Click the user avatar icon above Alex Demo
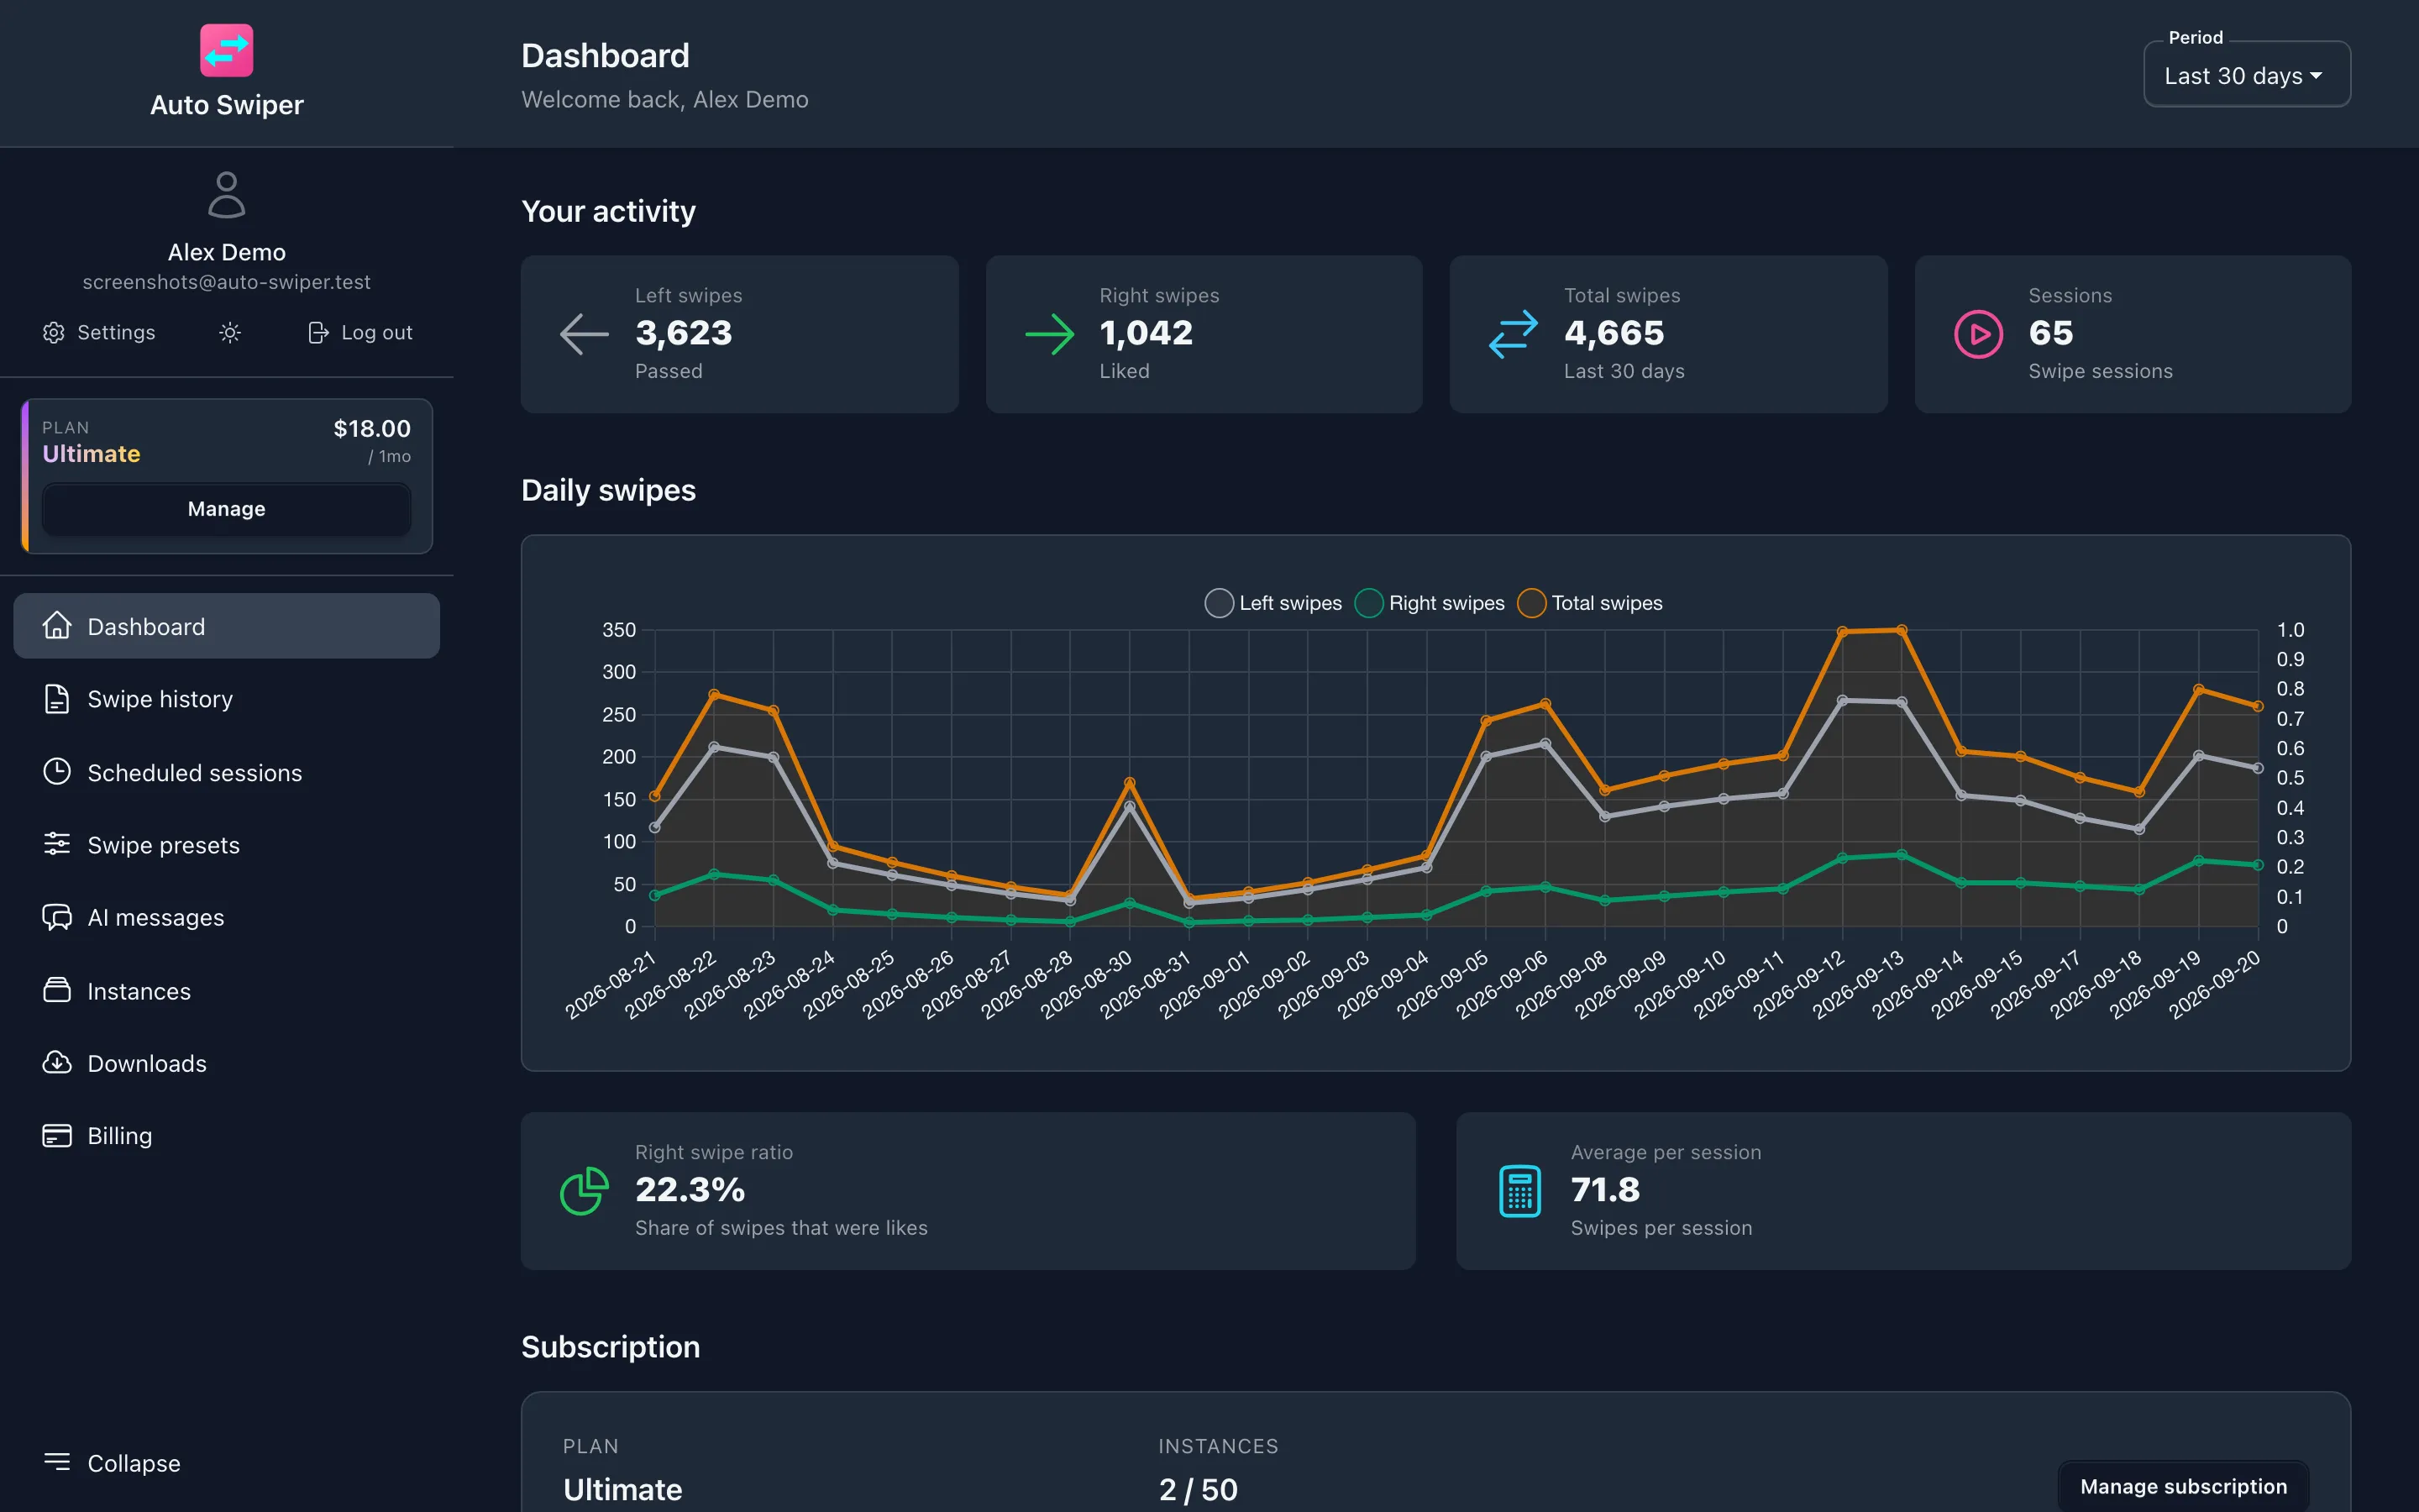2419x1512 pixels. (x=227, y=195)
